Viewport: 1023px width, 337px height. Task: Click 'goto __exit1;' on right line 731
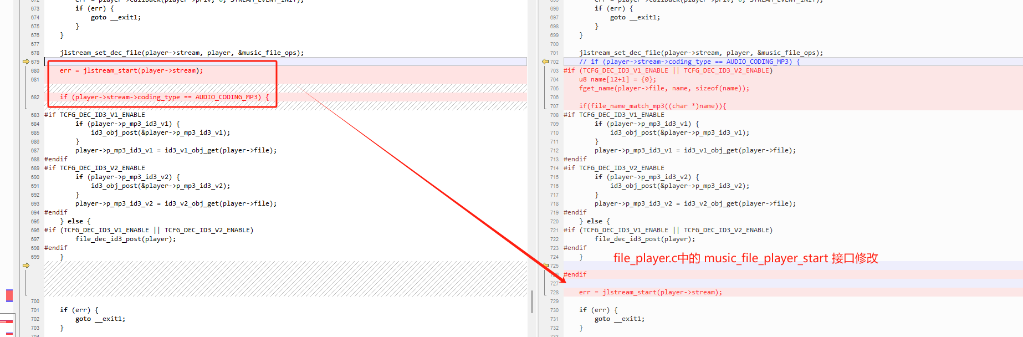(620, 319)
